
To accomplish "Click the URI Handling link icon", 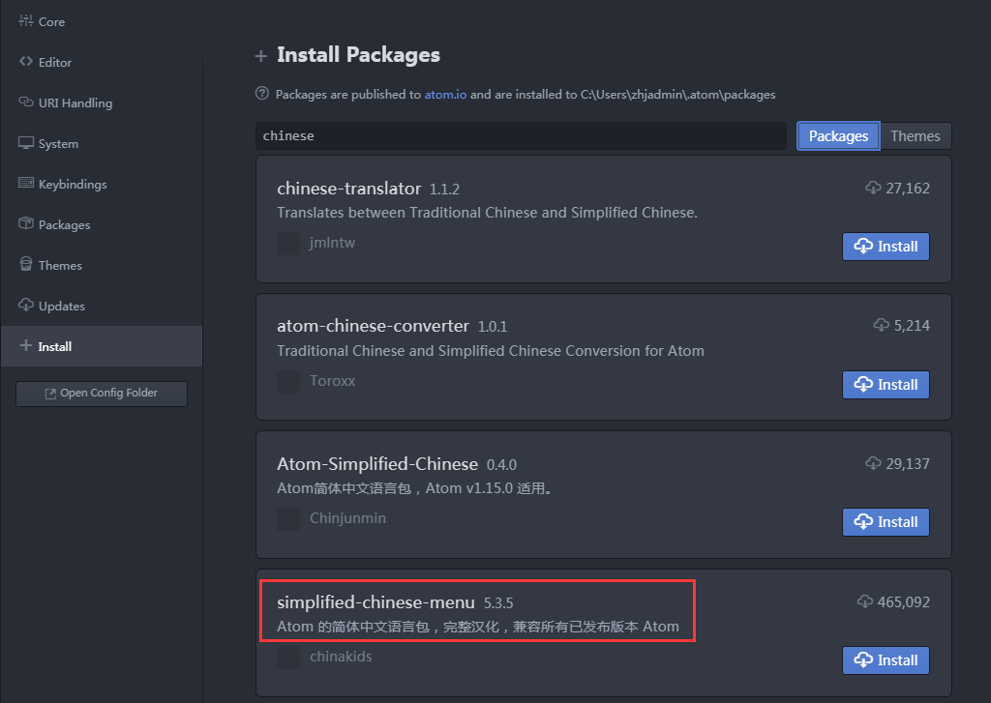I will pos(26,102).
